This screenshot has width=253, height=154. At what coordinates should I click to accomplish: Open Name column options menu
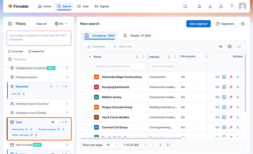tap(144, 57)
